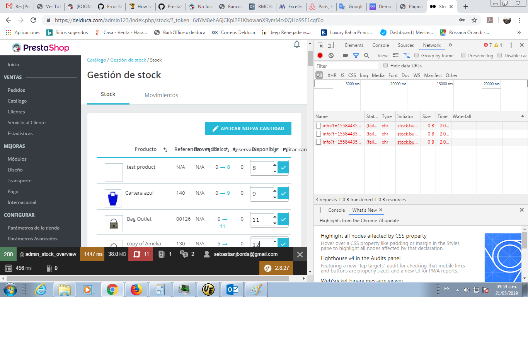Click the red record network log button
The image size is (528, 358).
[320, 55]
